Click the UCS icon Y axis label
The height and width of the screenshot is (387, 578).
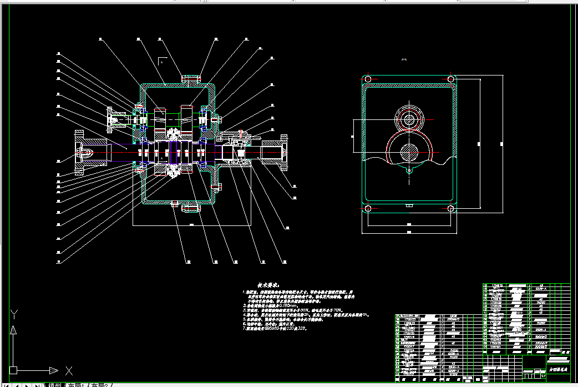click(14, 315)
